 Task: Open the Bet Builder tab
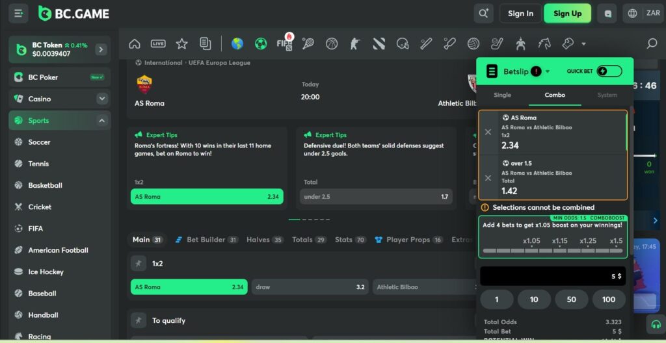206,240
